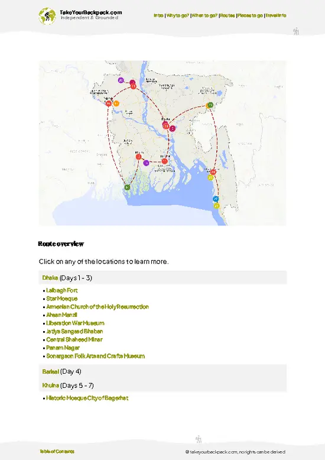
Task: Click 'Click on any of the locations' text
Action: 104,262
